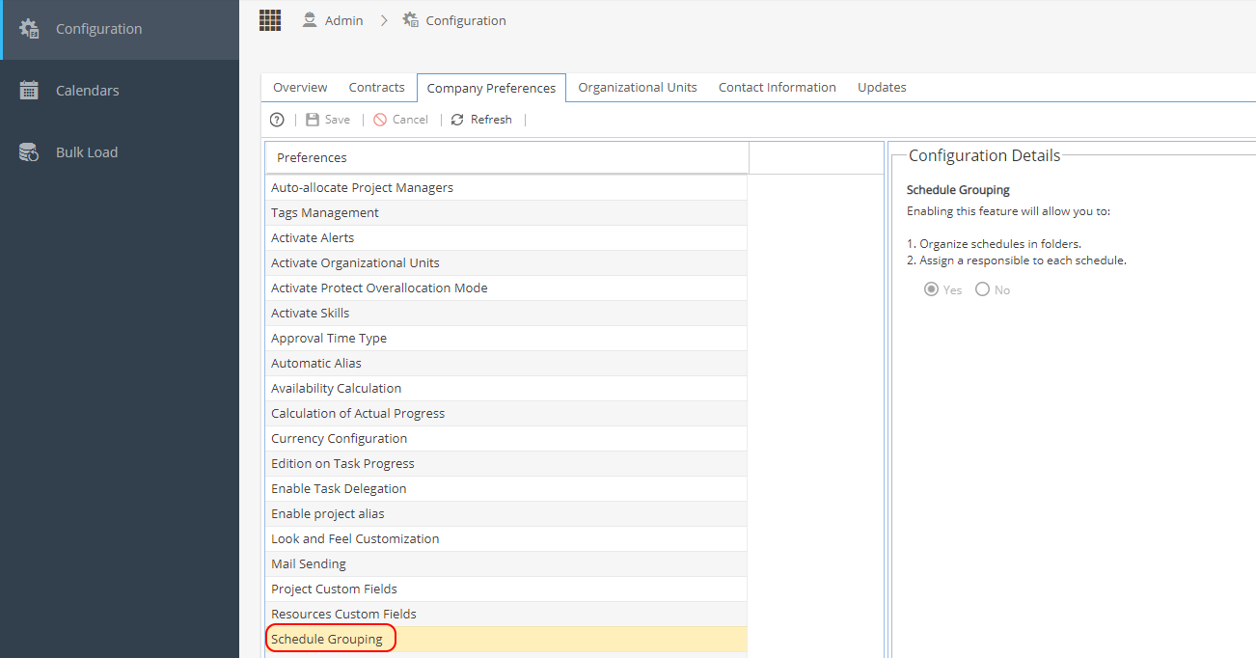Image resolution: width=1256 pixels, height=658 pixels.
Task: Select Resources Custom Fields preference
Action: click(505, 615)
